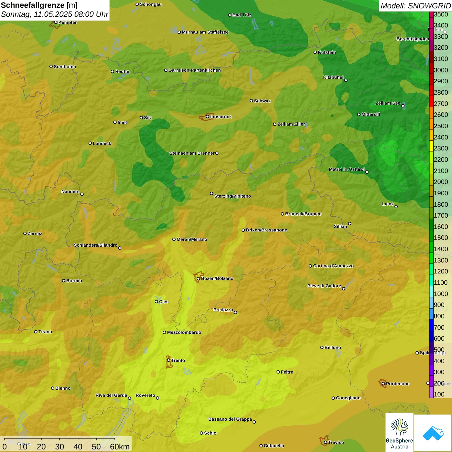Click the Bad Tölz label
The height and width of the screenshot is (452, 452).
pyautogui.click(x=241, y=15)
